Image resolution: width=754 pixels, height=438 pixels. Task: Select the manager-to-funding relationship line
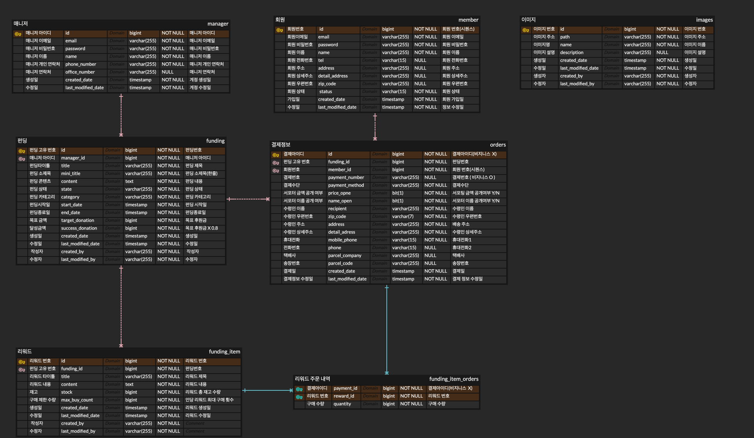coord(121,115)
